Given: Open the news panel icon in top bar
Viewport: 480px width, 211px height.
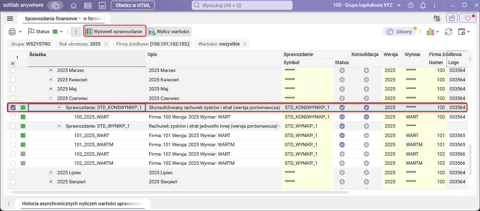Looking at the screenshot, I should 88,5.
